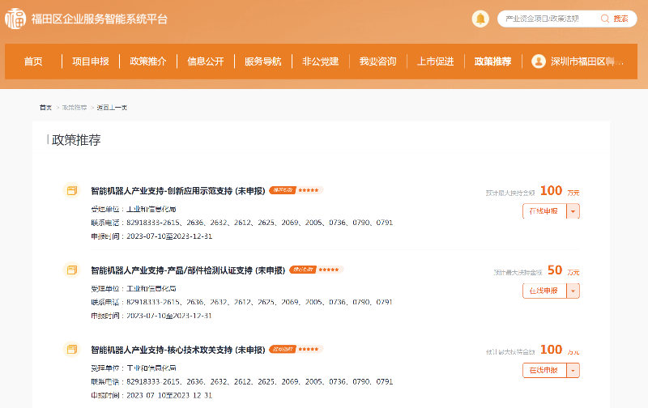Click the icon beside 创新应用示范支持 policy
Screen dimensions: 648x408
click(x=71, y=191)
